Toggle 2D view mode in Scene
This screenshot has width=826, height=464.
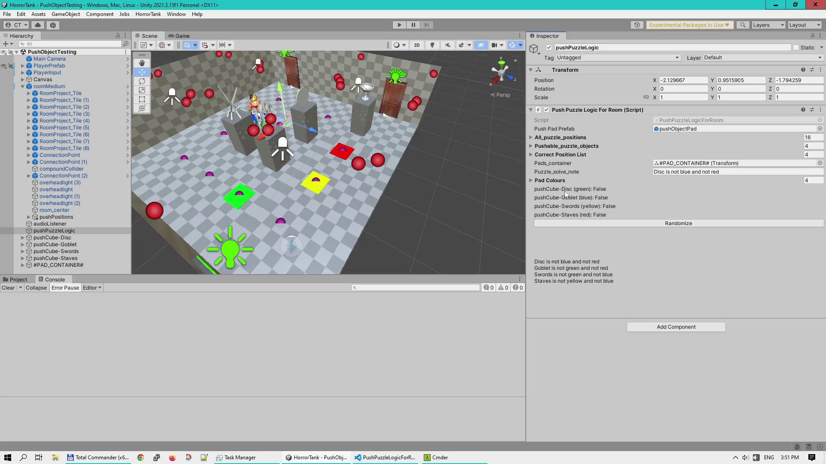coord(416,45)
